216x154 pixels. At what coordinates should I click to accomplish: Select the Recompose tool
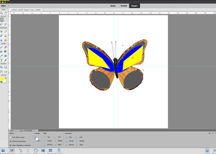pos(6,67)
